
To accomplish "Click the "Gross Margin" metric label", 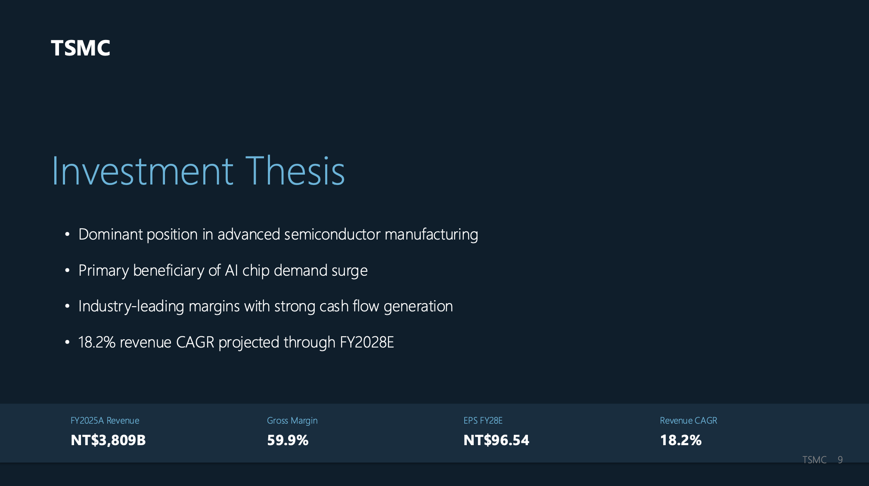I will (x=292, y=421).
